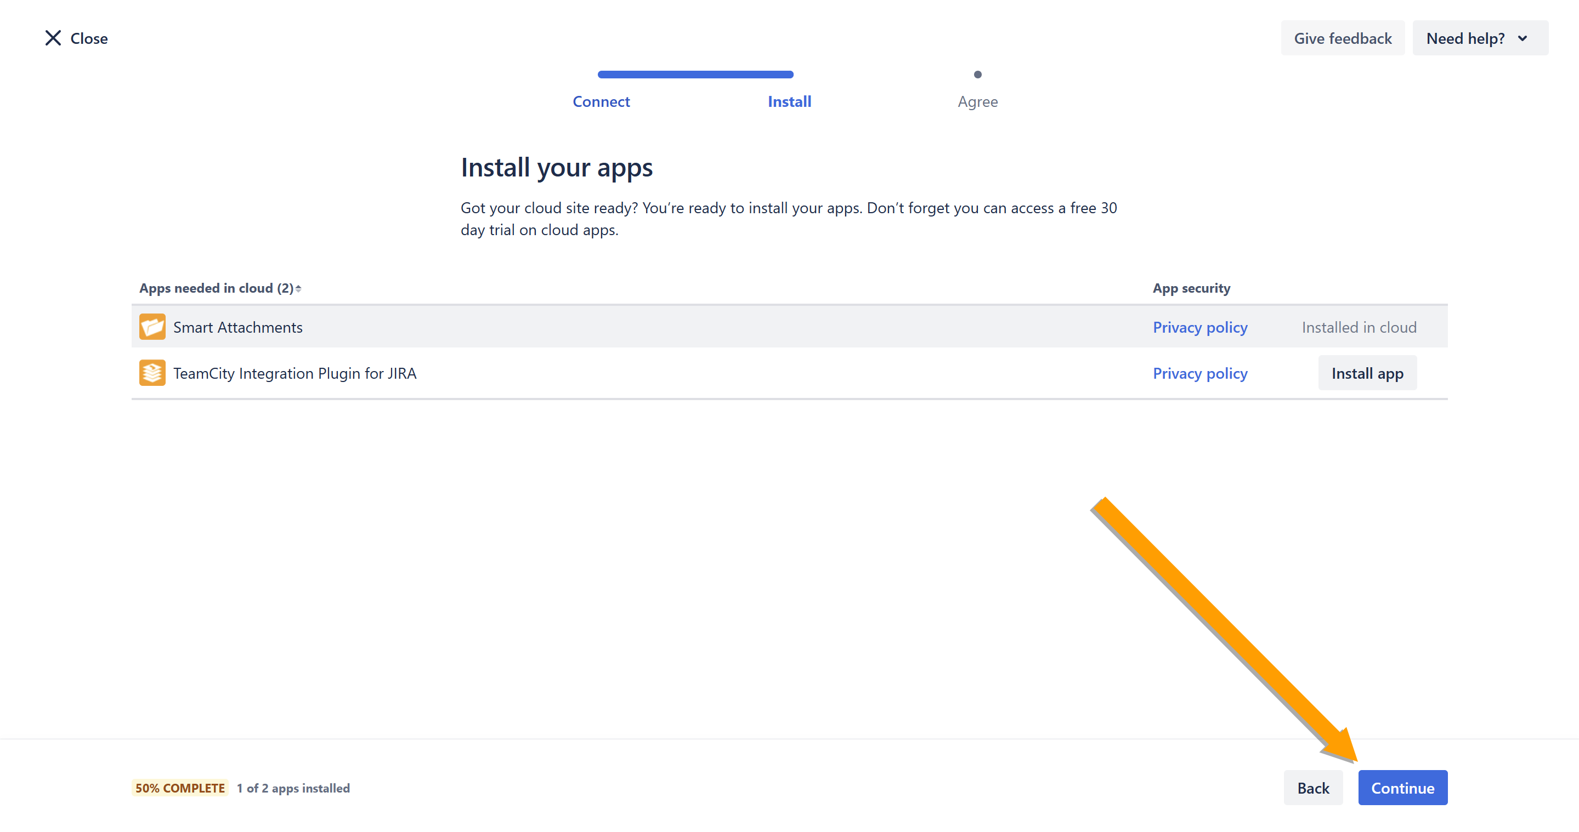Select the Agree step label
The height and width of the screenshot is (832, 1579).
[977, 102]
